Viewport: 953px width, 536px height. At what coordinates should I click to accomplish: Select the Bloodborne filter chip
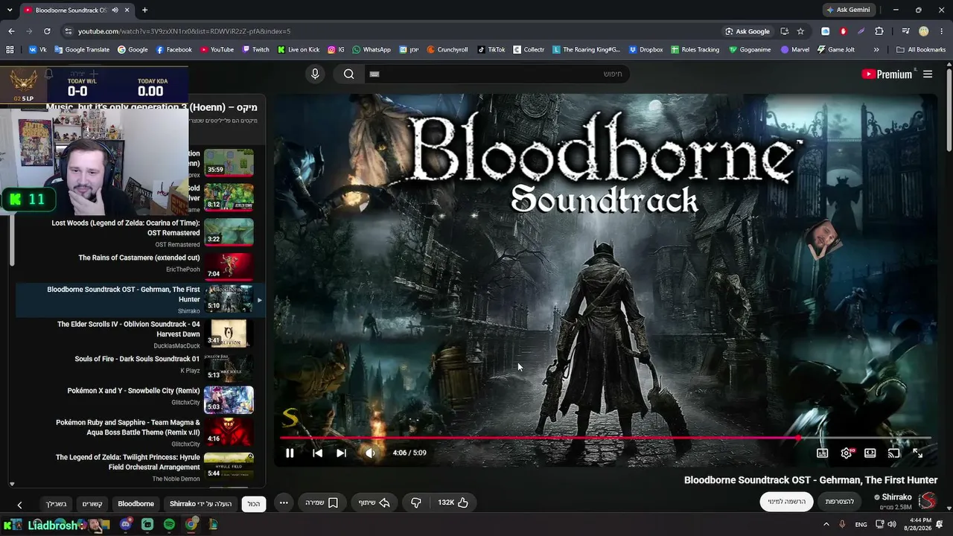tap(136, 503)
